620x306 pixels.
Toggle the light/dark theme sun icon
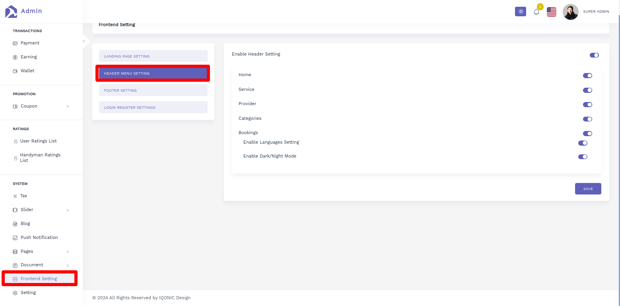coord(520,12)
